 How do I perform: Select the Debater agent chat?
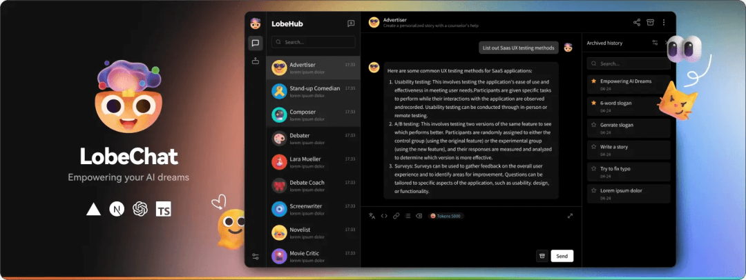(313, 139)
